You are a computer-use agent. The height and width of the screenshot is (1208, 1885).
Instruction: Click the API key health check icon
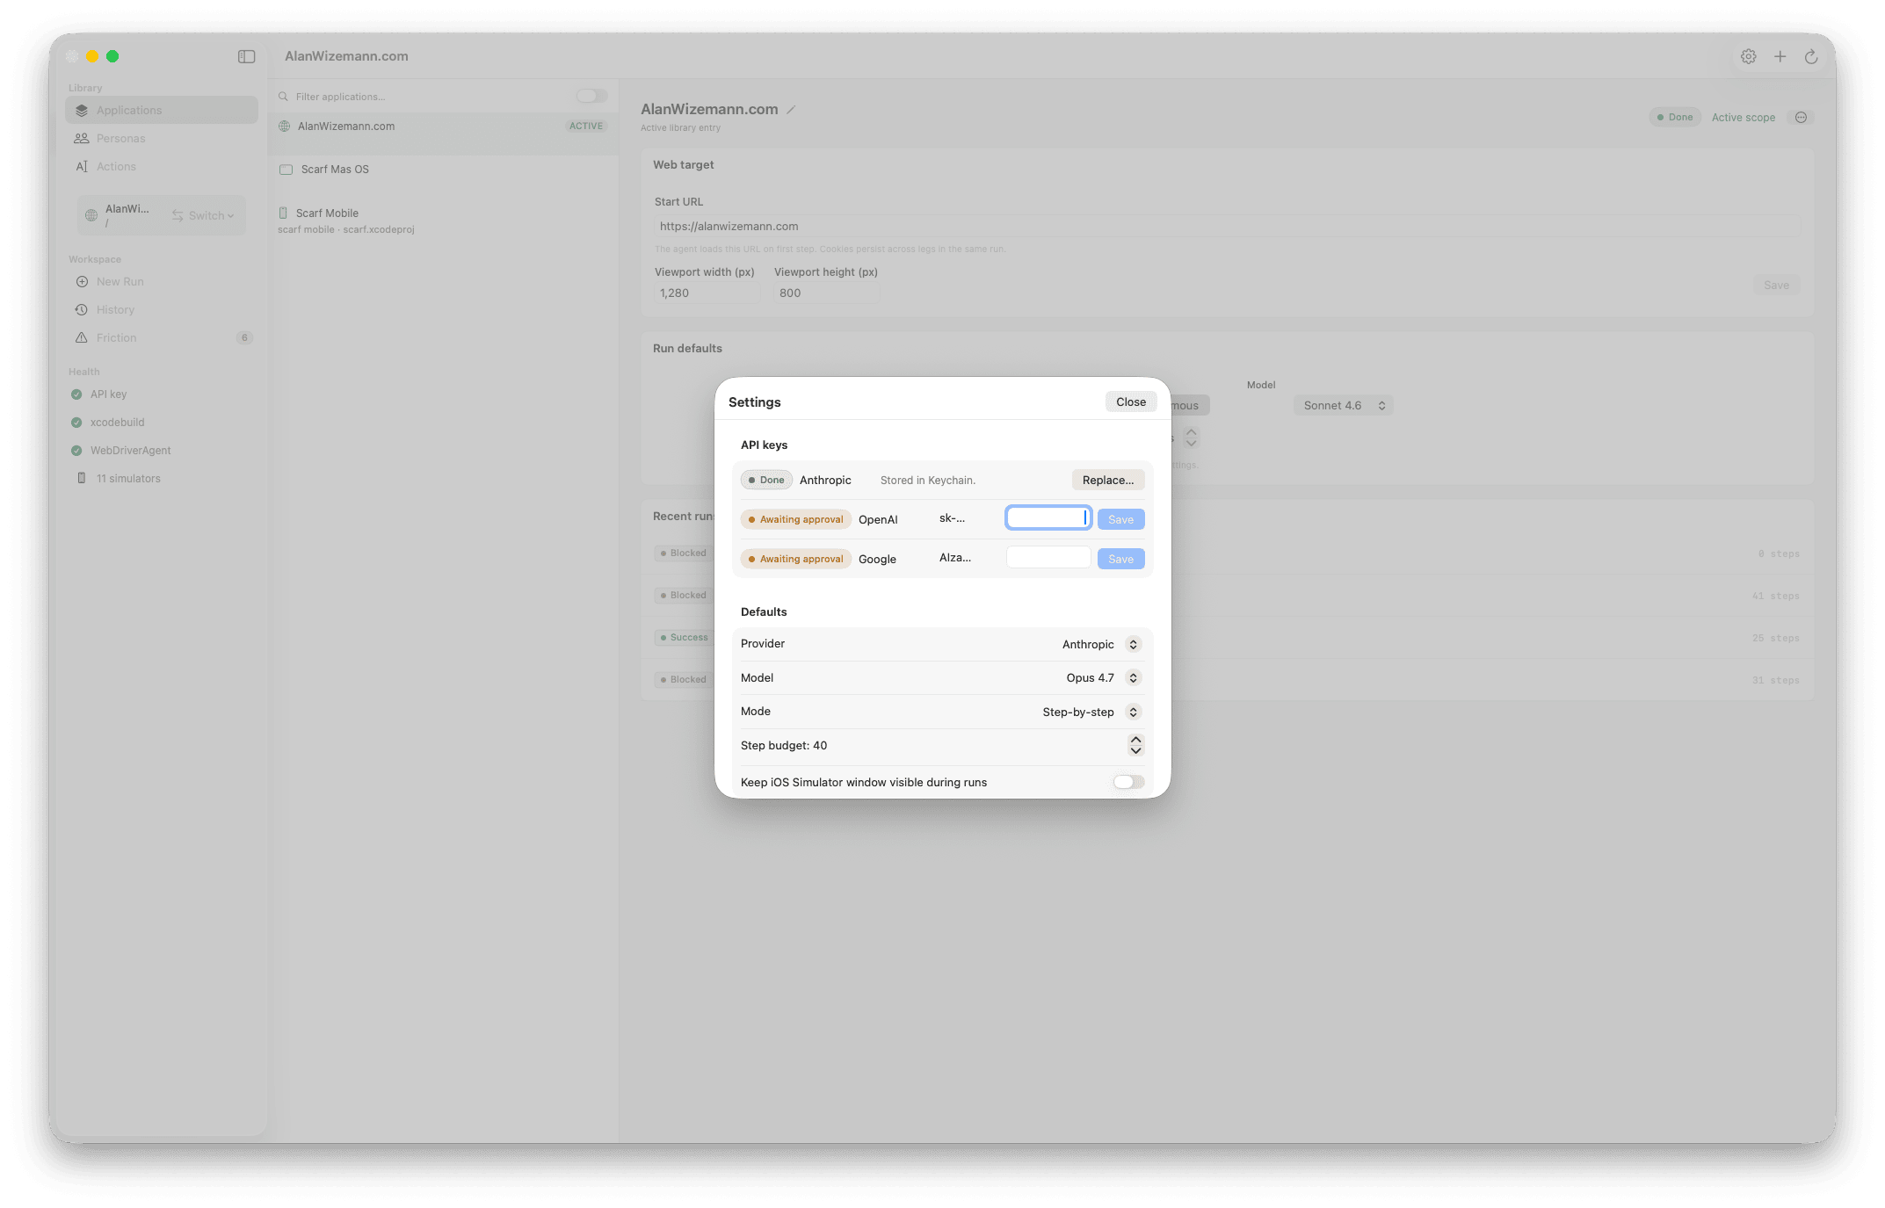pos(76,394)
